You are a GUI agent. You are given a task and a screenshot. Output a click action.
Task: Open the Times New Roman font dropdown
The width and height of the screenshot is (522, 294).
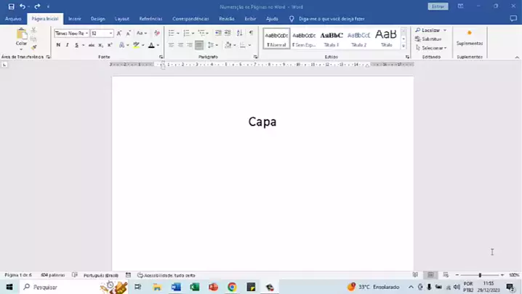click(71, 33)
